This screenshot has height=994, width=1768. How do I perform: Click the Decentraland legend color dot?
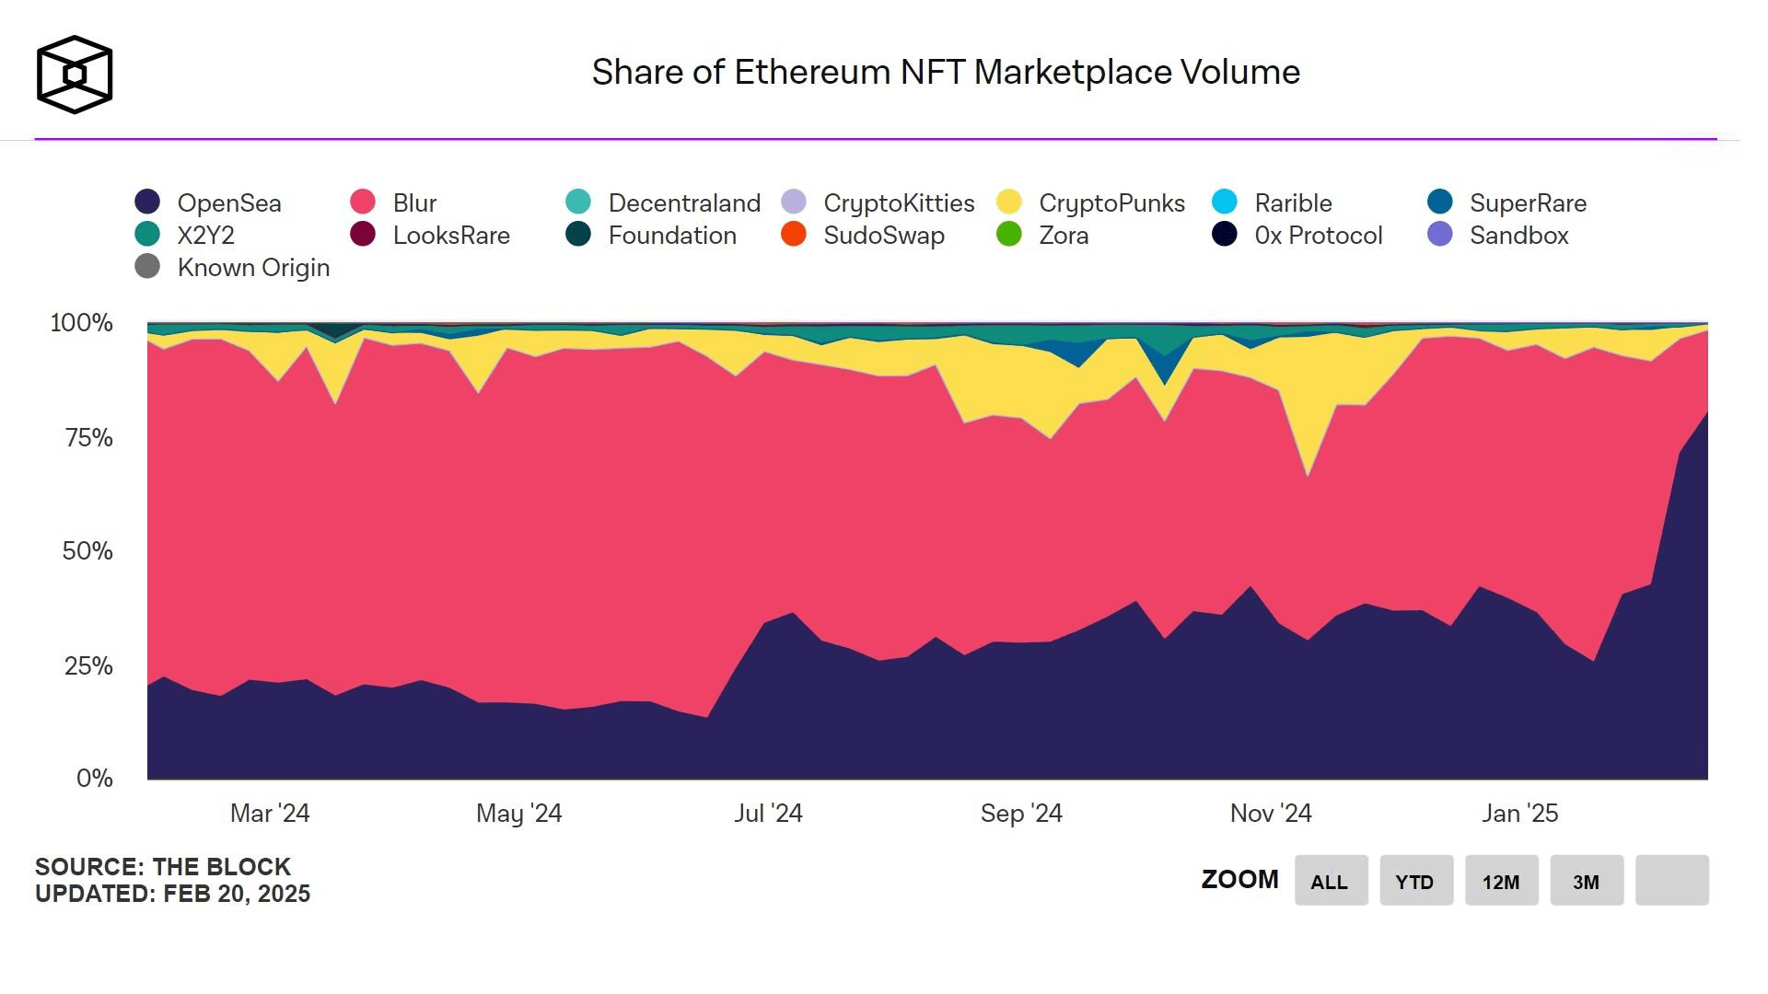click(578, 202)
